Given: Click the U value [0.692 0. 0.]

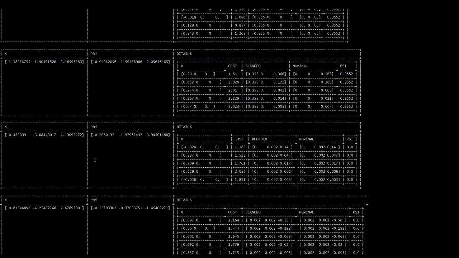Looking at the screenshot, I should pyautogui.click(x=201, y=244).
